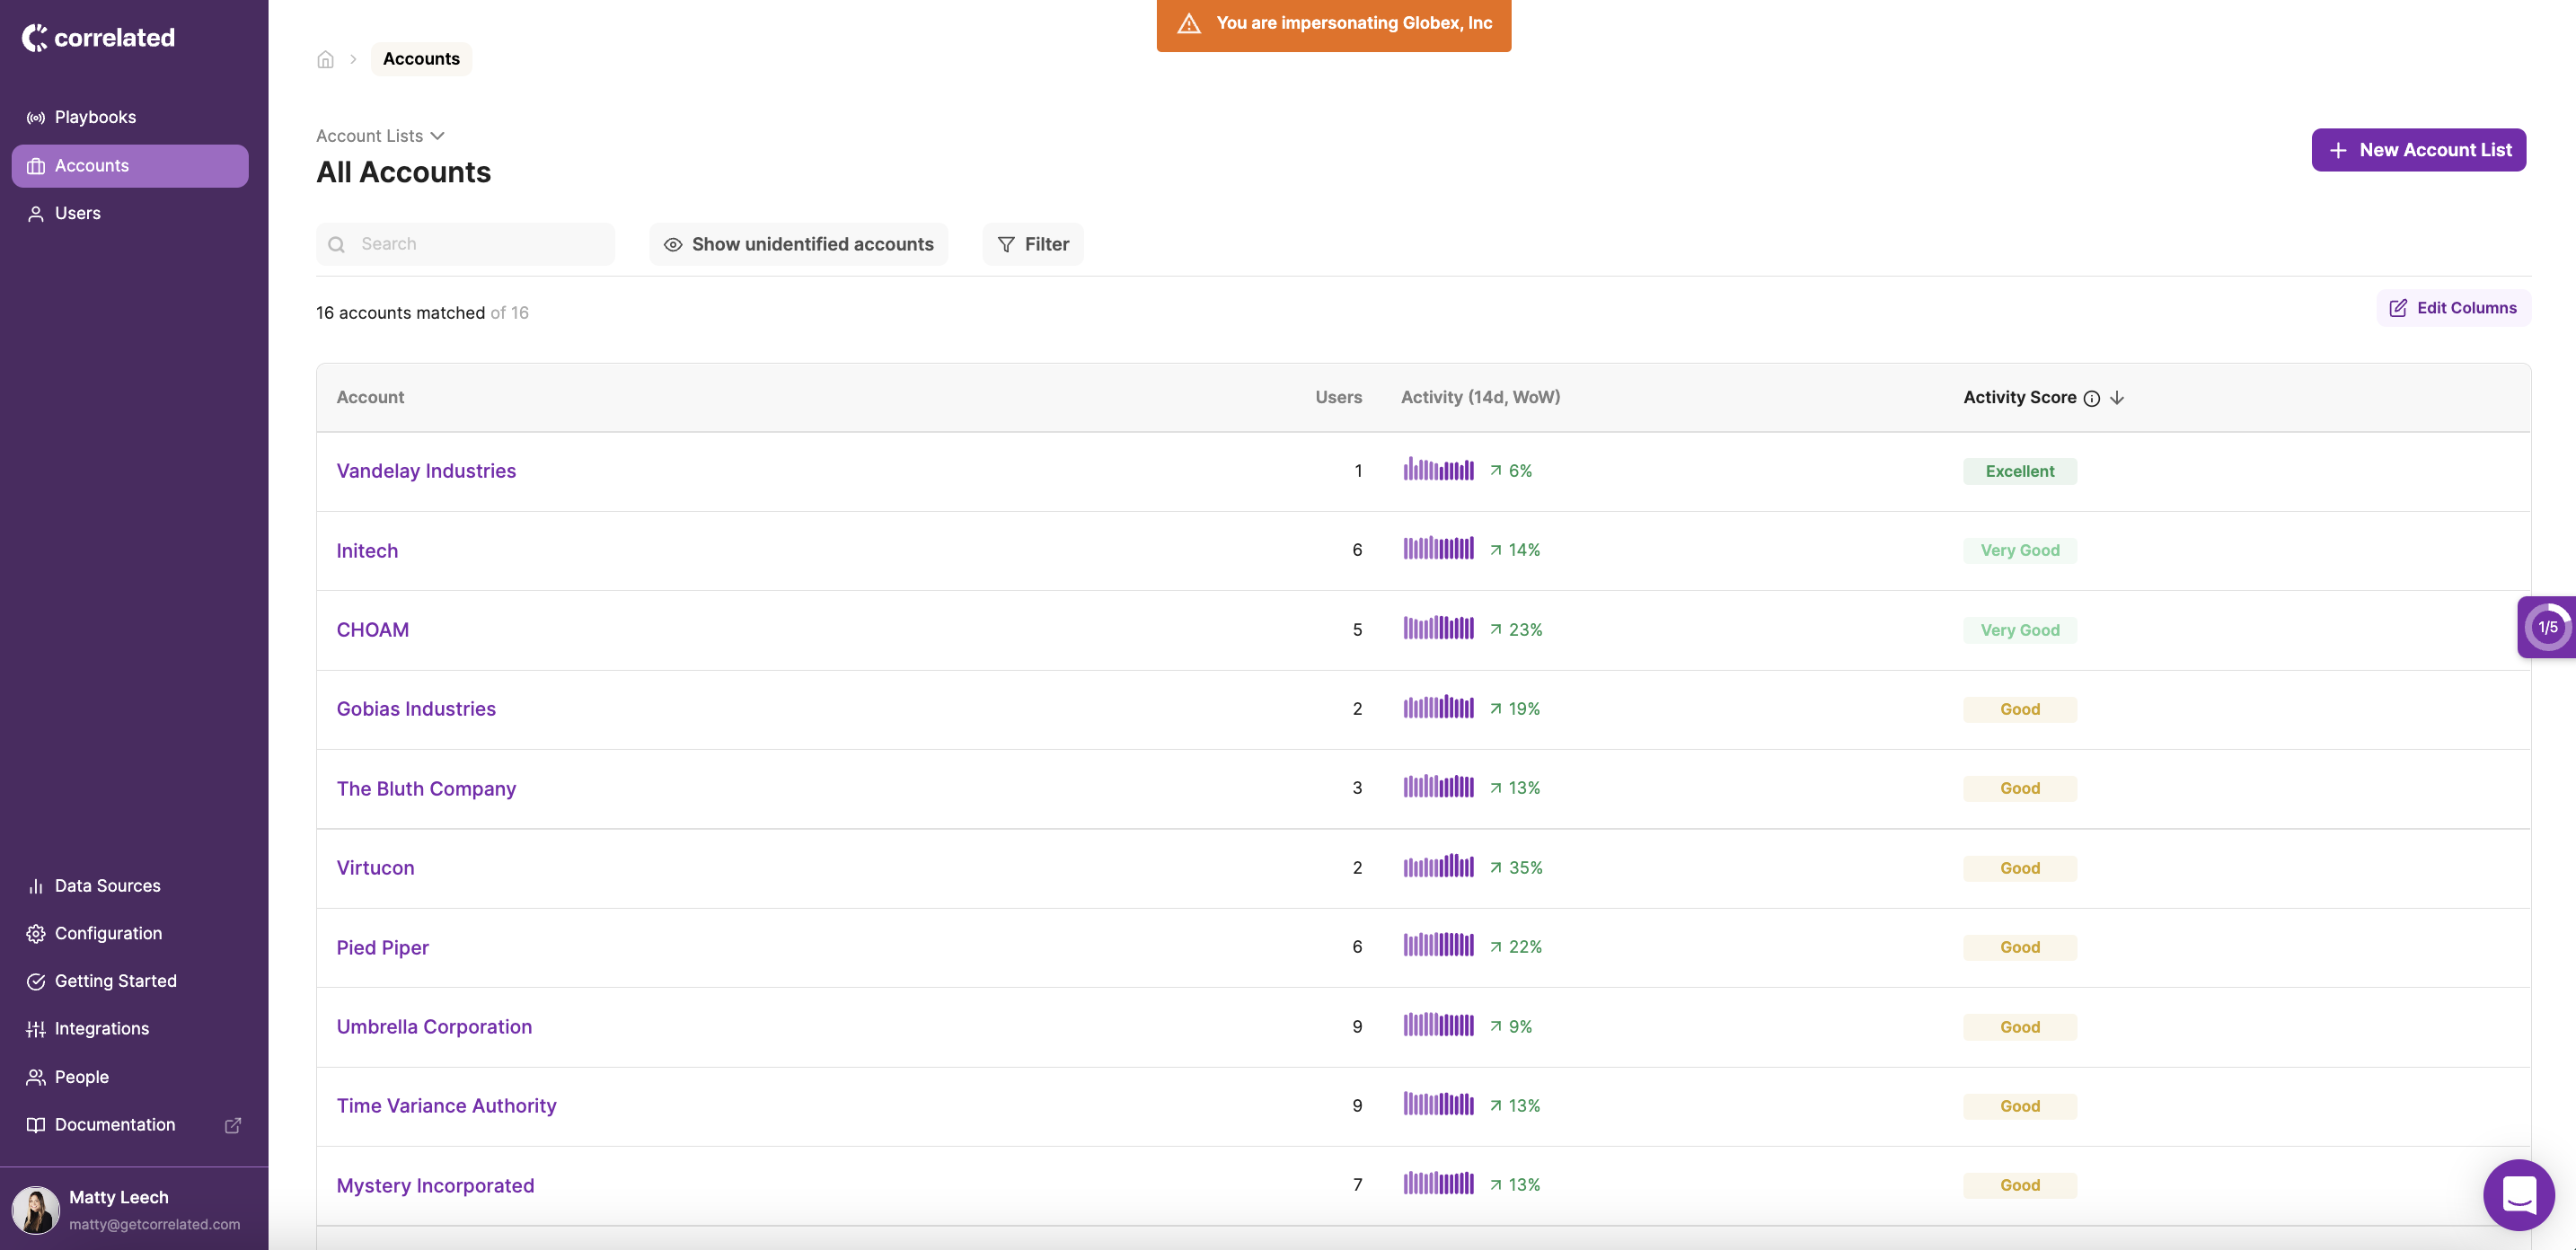Create a New Account List
Viewport: 2576px width, 1250px height.
coord(2418,150)
